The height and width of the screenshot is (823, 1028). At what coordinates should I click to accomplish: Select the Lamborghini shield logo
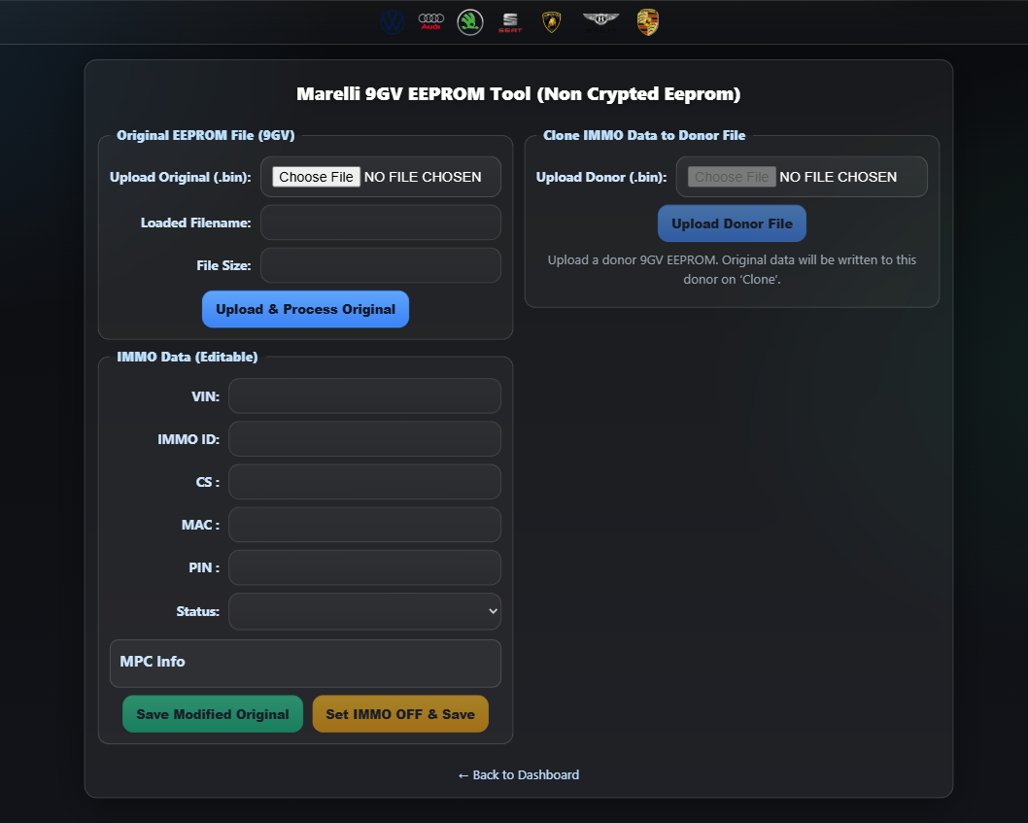coord(552,22)
